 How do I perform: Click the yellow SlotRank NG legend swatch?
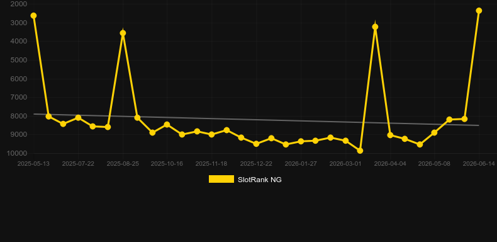(221, 179)
